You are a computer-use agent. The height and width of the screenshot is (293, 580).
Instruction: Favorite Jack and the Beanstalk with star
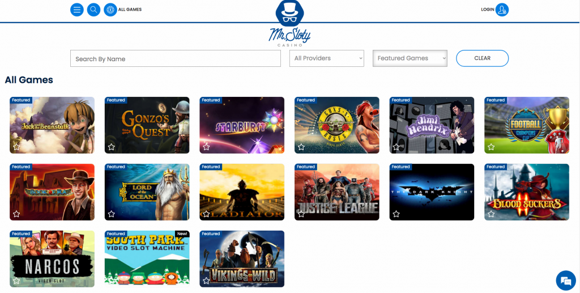point(16,147)
